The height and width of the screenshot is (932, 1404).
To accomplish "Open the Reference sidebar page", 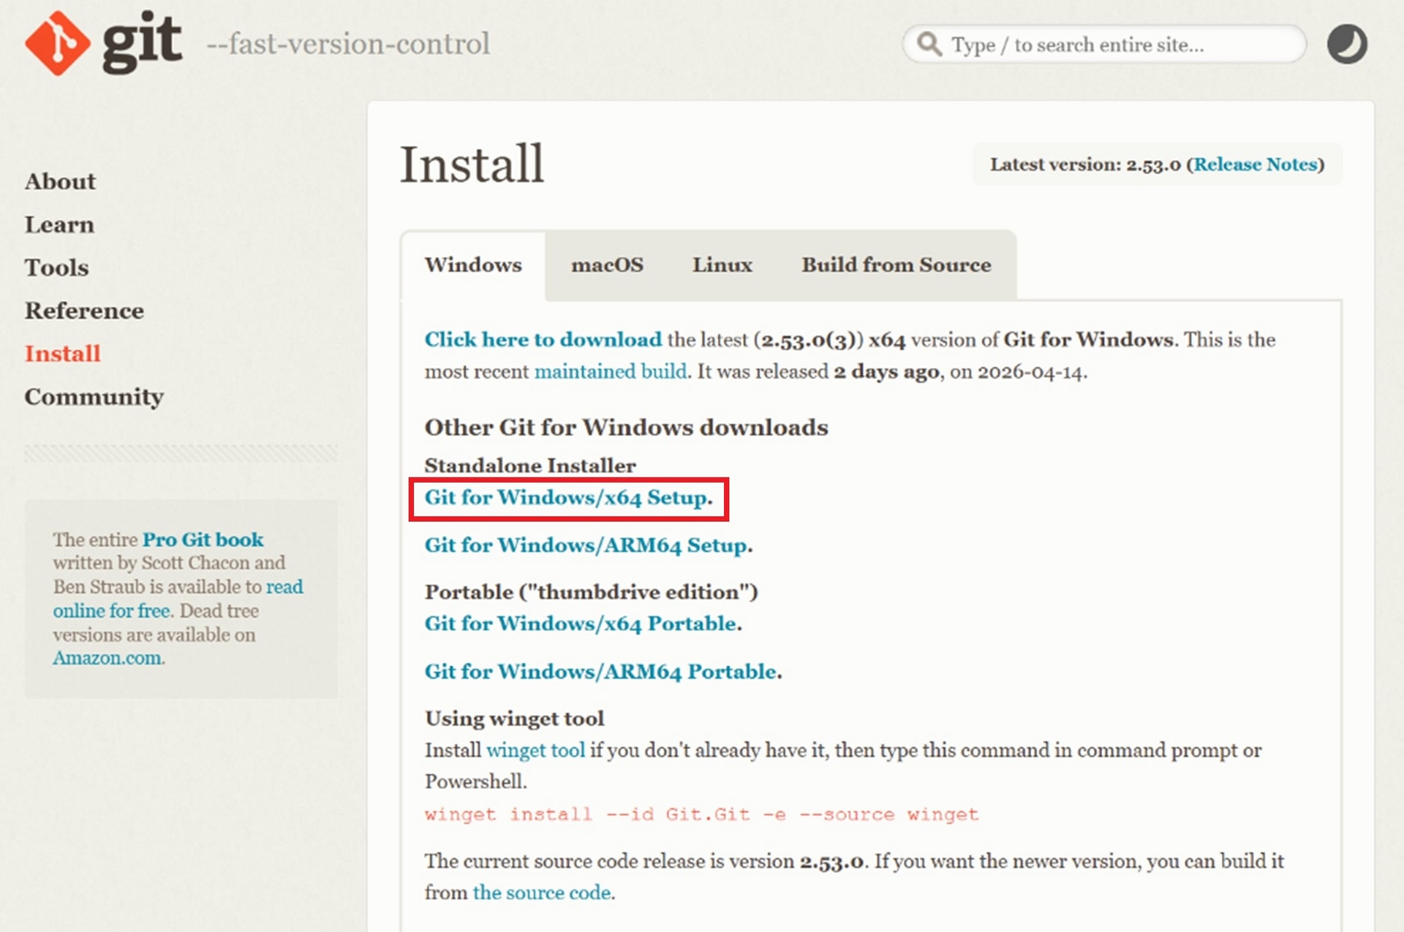I will point(84,311).
